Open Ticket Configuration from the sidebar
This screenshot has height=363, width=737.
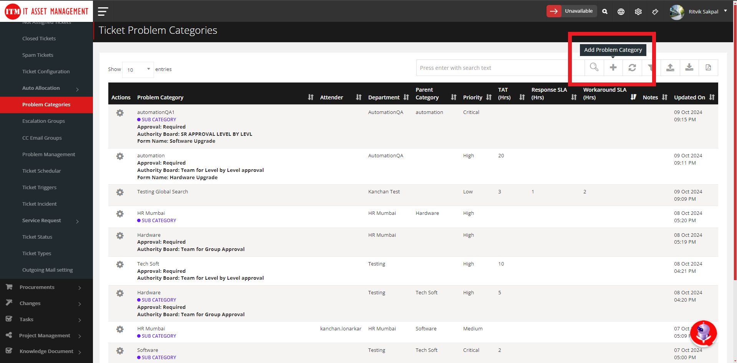coord(46,71)
